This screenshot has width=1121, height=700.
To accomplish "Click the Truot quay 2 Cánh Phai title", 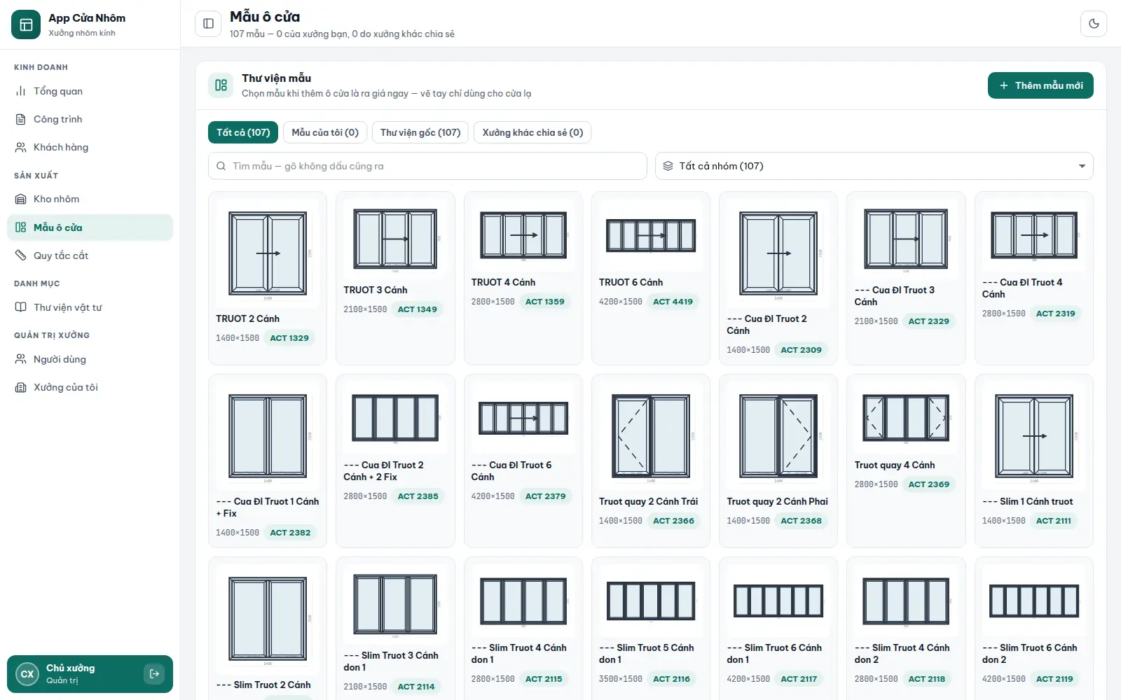I will (777, 501).
